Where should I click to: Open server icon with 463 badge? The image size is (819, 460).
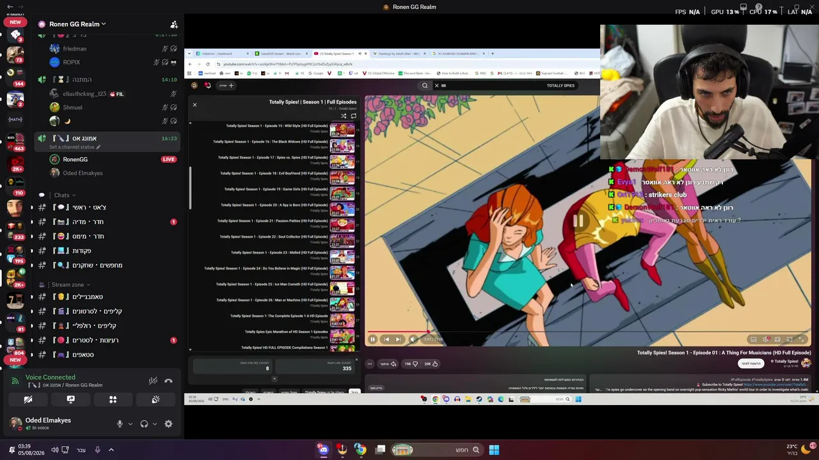point(15,142)
